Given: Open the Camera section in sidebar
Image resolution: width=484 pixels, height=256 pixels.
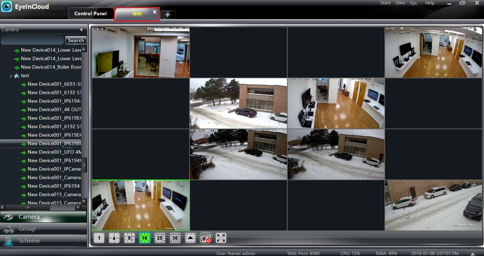Looking at the screenshot, I should click(x=43, y=217).
